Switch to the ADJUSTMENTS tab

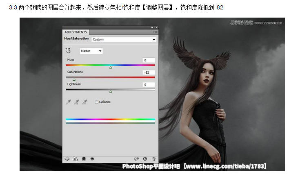pyautogui.click(x=76, y=32)
